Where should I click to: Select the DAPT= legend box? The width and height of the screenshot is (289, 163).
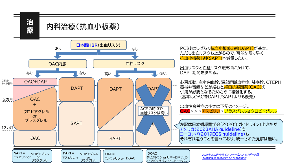pos(80,156)
